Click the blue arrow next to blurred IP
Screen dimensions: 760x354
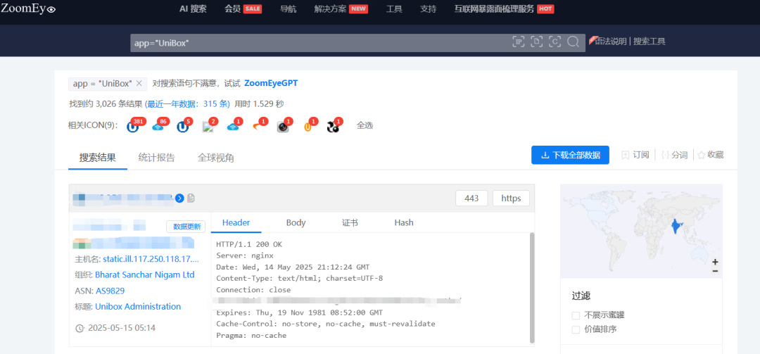pos(179,198)
